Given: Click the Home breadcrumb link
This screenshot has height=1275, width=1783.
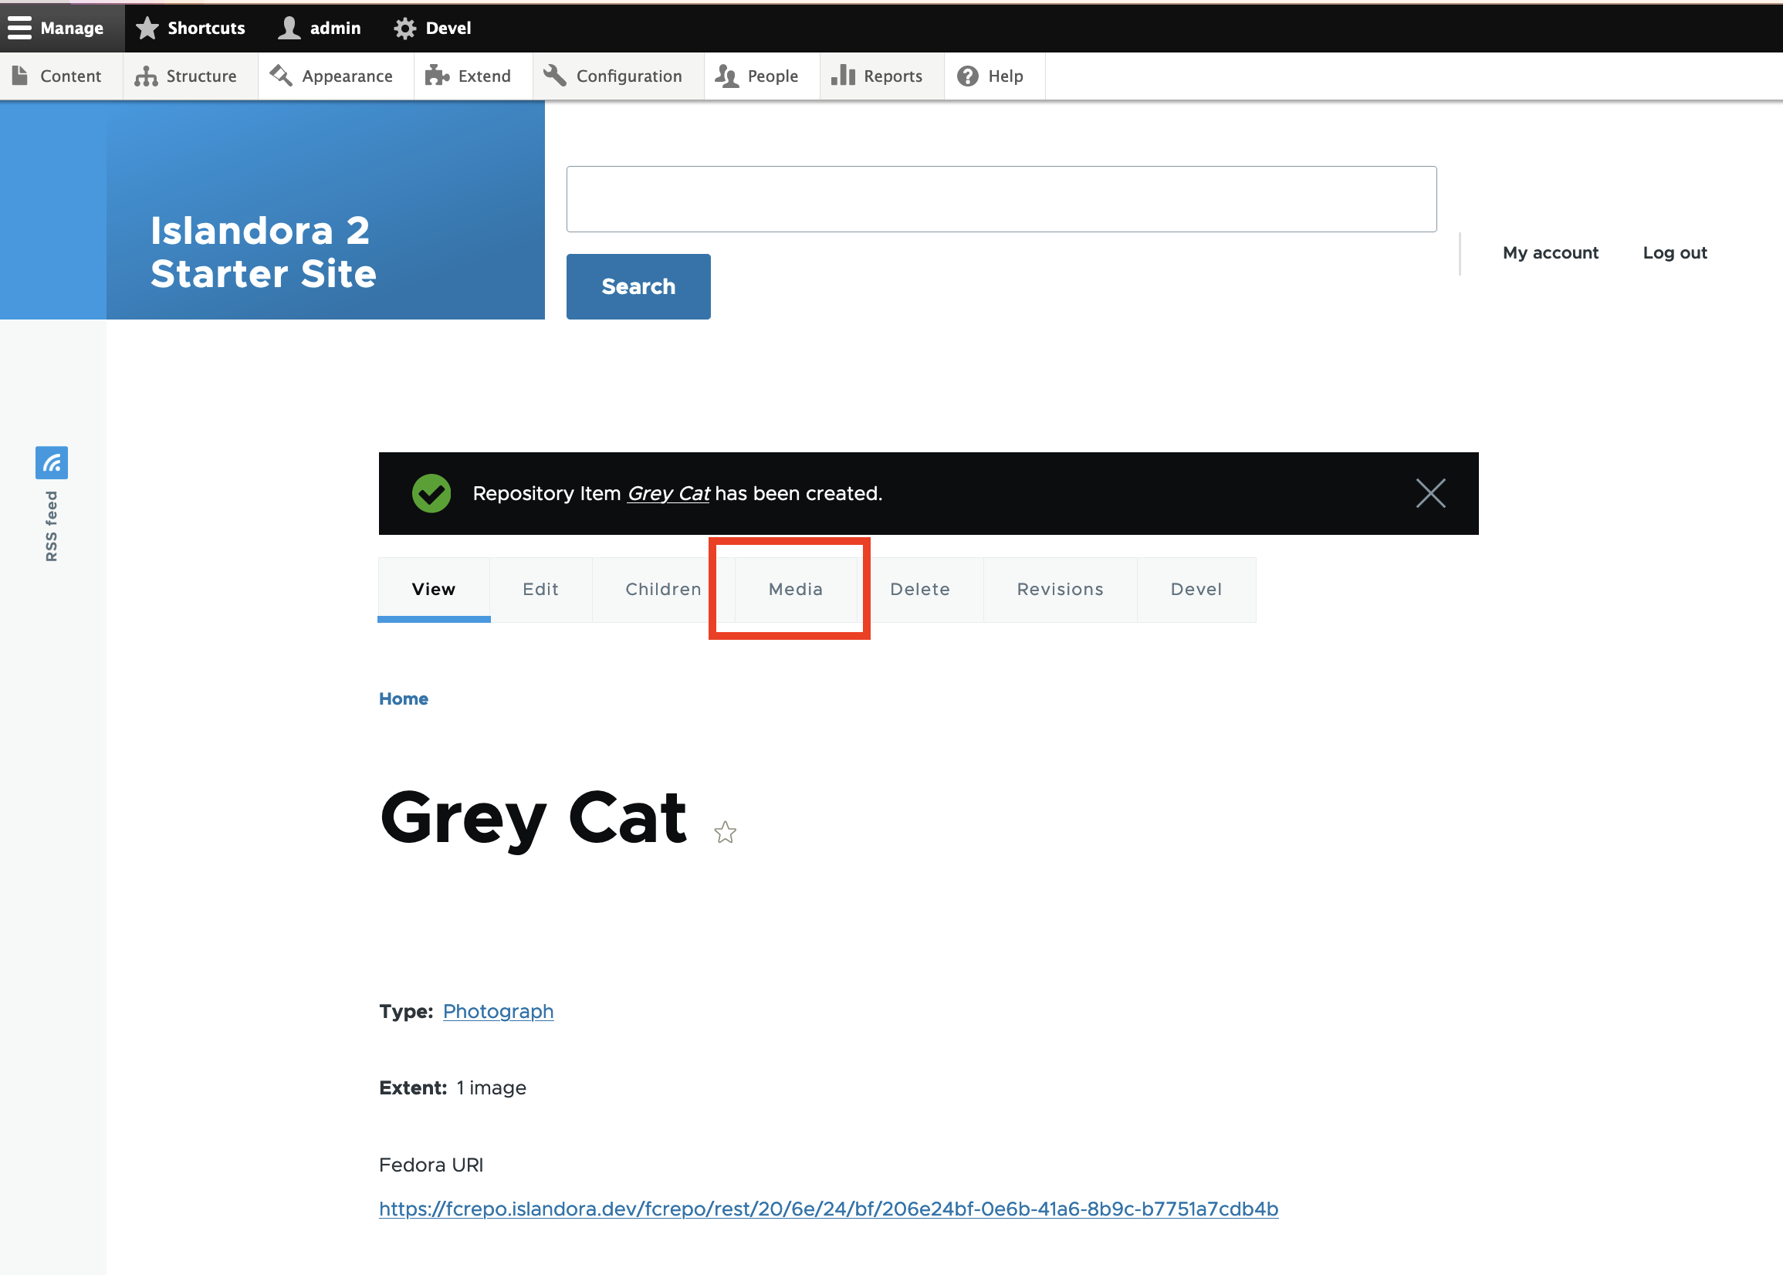Looking at the screenshot, I should [x=404, y=698].
